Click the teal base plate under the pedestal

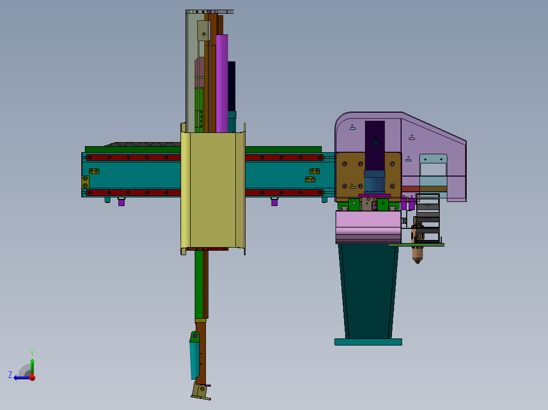(x=368, y=342)
